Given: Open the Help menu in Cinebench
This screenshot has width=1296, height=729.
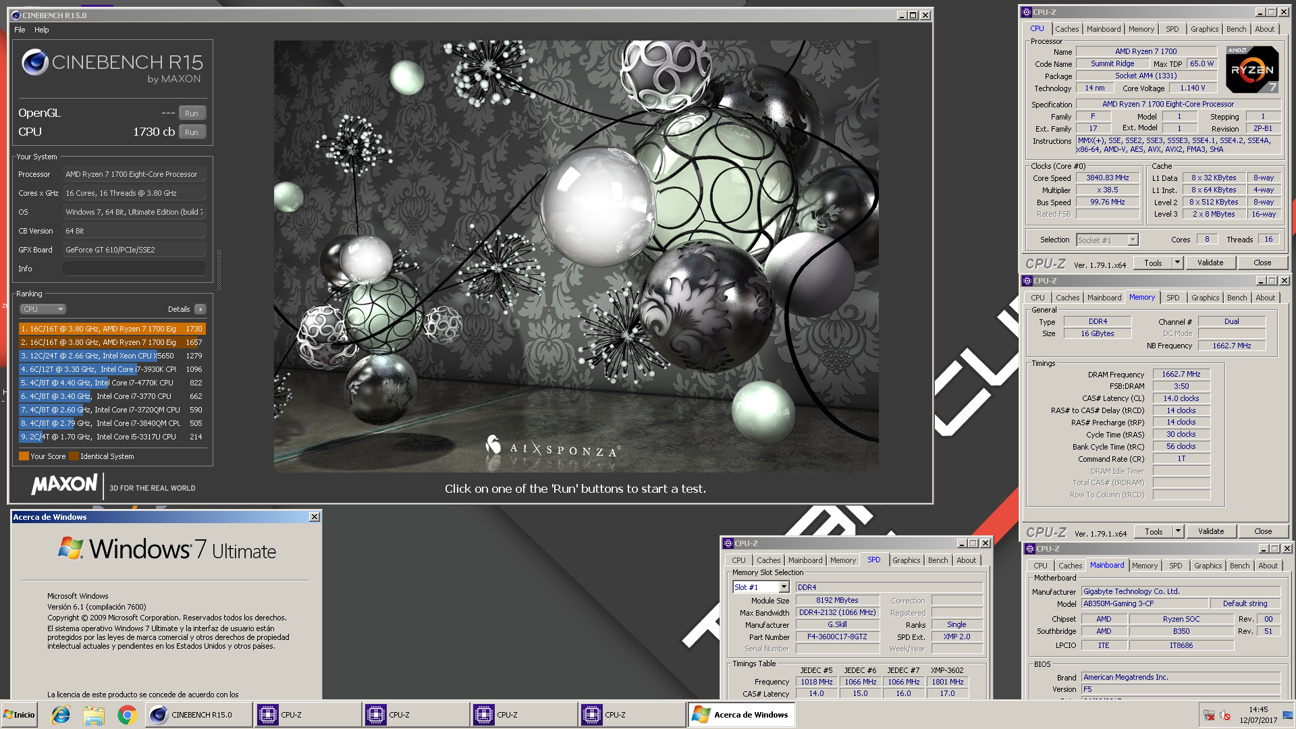Looking at the screenshot, I should (x=42, y=30).
